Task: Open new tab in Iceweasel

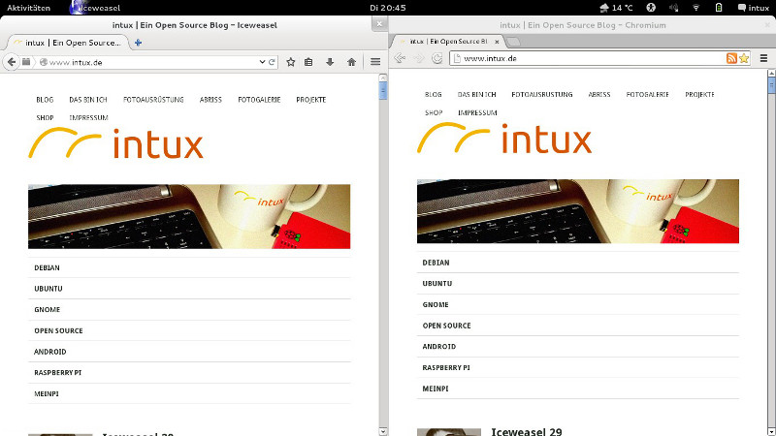Action: [x=138, y=43]
